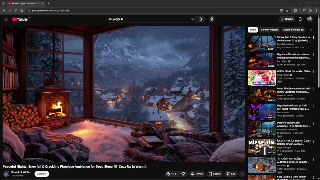This screenshot has height=180, width=320.
Task: Share the video with Paylaş
Action: 197,174
